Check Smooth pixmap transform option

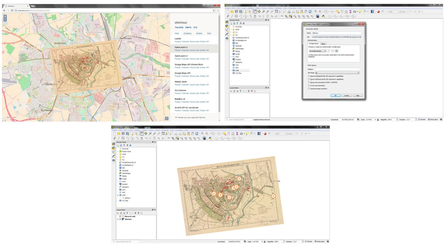click(x=309, y=89)
